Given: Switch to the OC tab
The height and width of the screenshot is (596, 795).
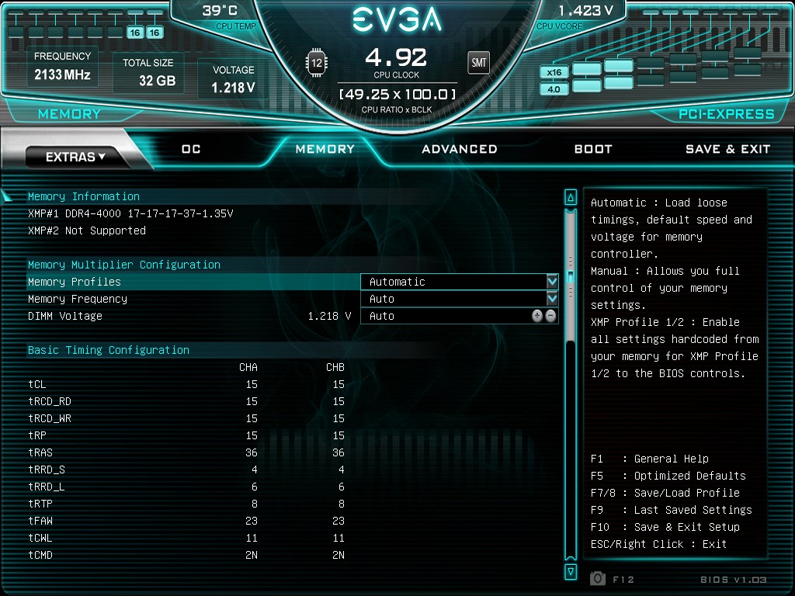Looking at the screenshot, I should point(191,149).
